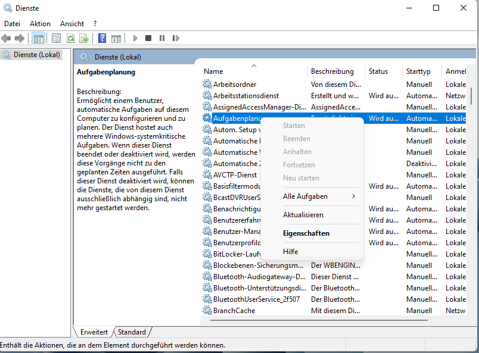
Task: Click the green Refresh toolbar icon
Action: [70, 38]
